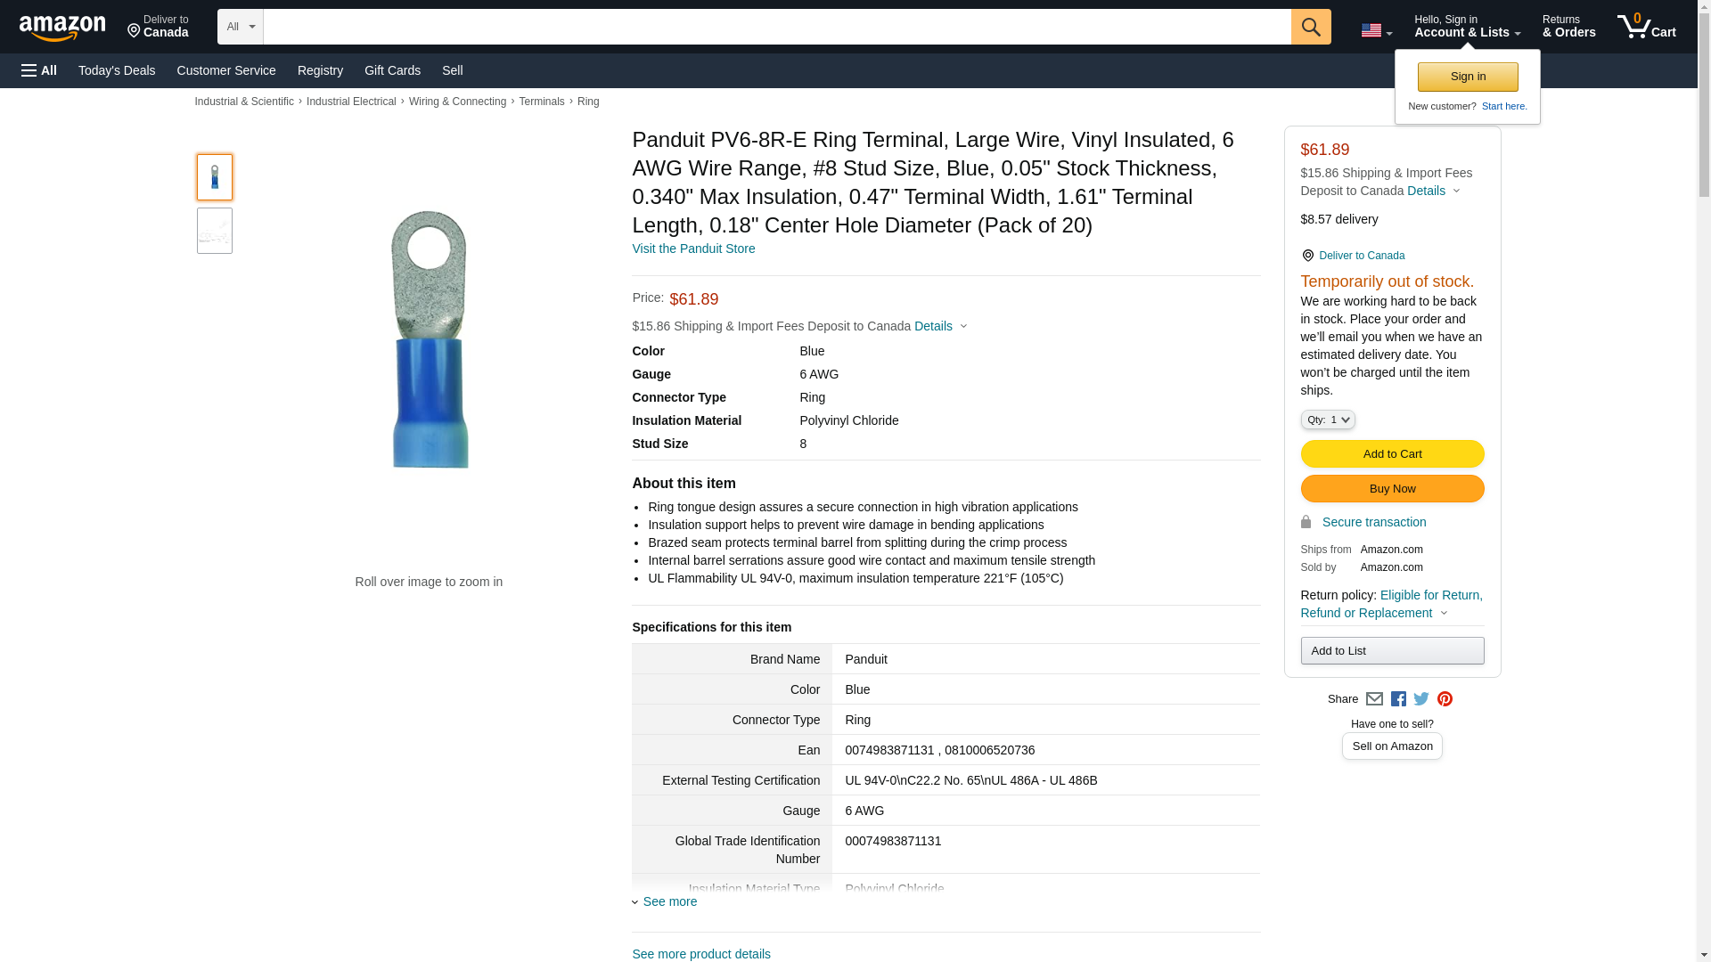Viewport: 1711px width, 962px height.
Task: Visit the Panduit Store link
Action: point(693,249)
